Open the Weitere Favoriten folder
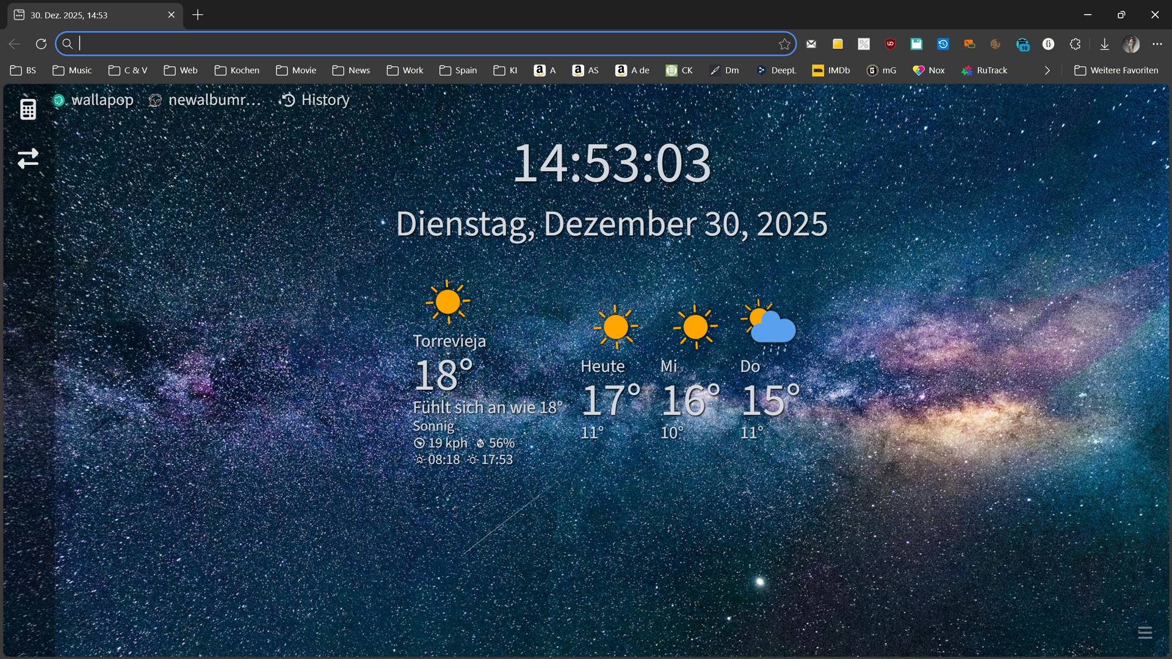1172x659 pixels. click(1116, 70)
